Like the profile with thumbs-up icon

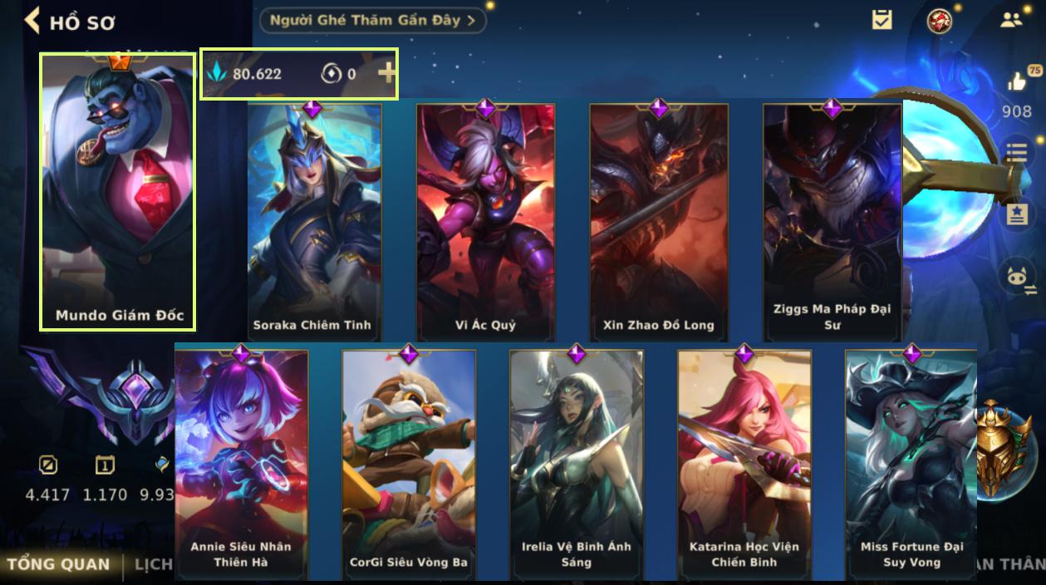[x=1017, y=81]
